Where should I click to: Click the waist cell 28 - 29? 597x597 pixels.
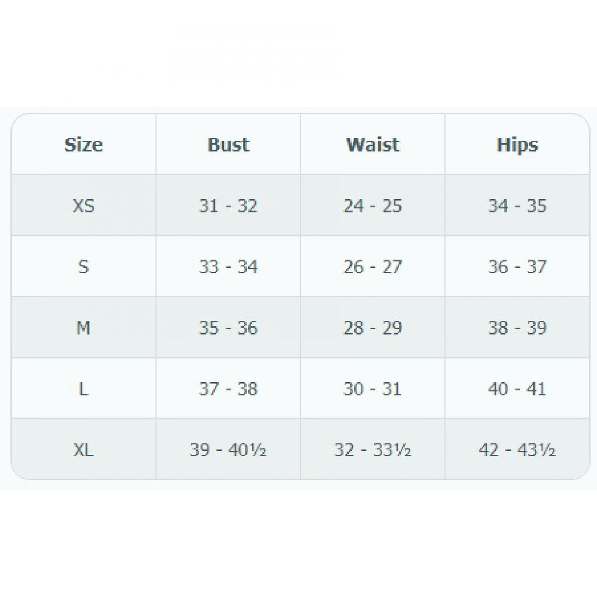pyautogui.click(x=373, y=328)
